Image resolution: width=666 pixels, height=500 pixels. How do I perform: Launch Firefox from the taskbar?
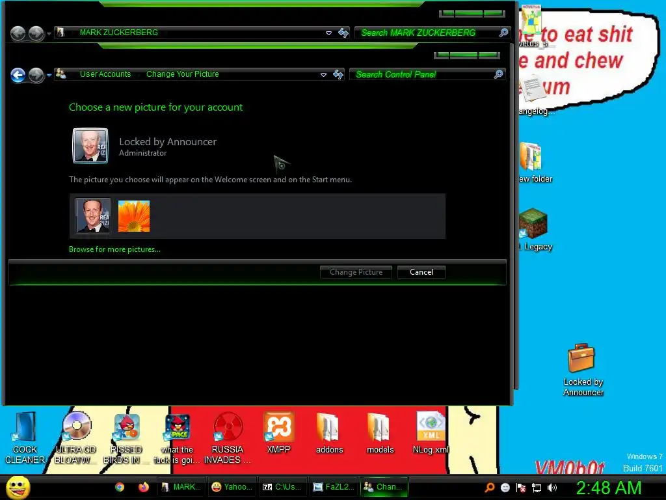pyautogui.click(x=144, y=487)
